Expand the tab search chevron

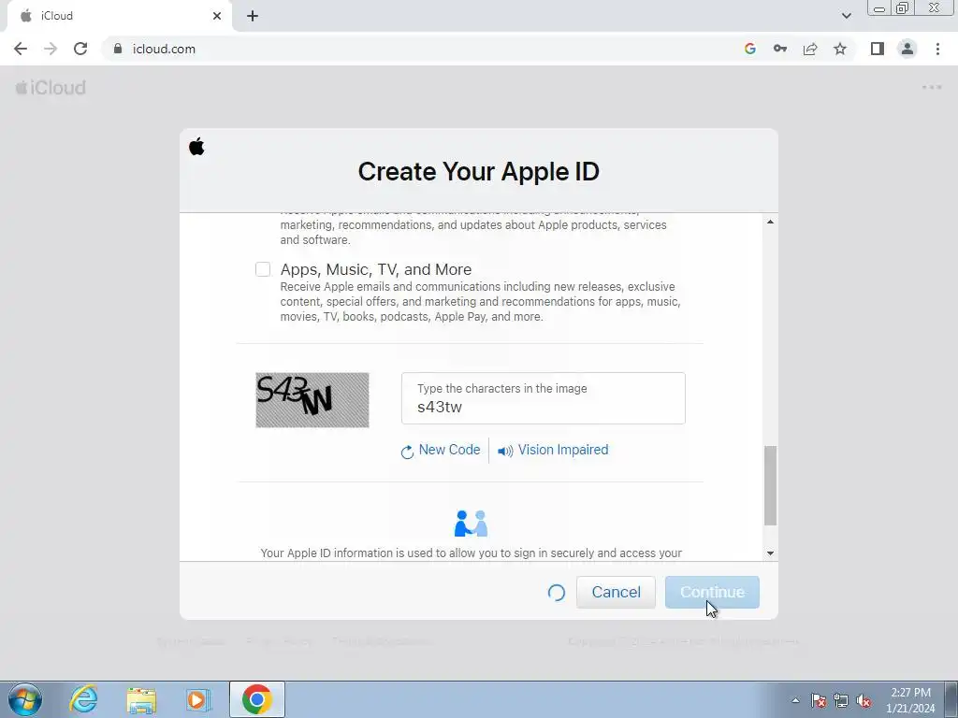pyautogui.click(x=846, y=16)
